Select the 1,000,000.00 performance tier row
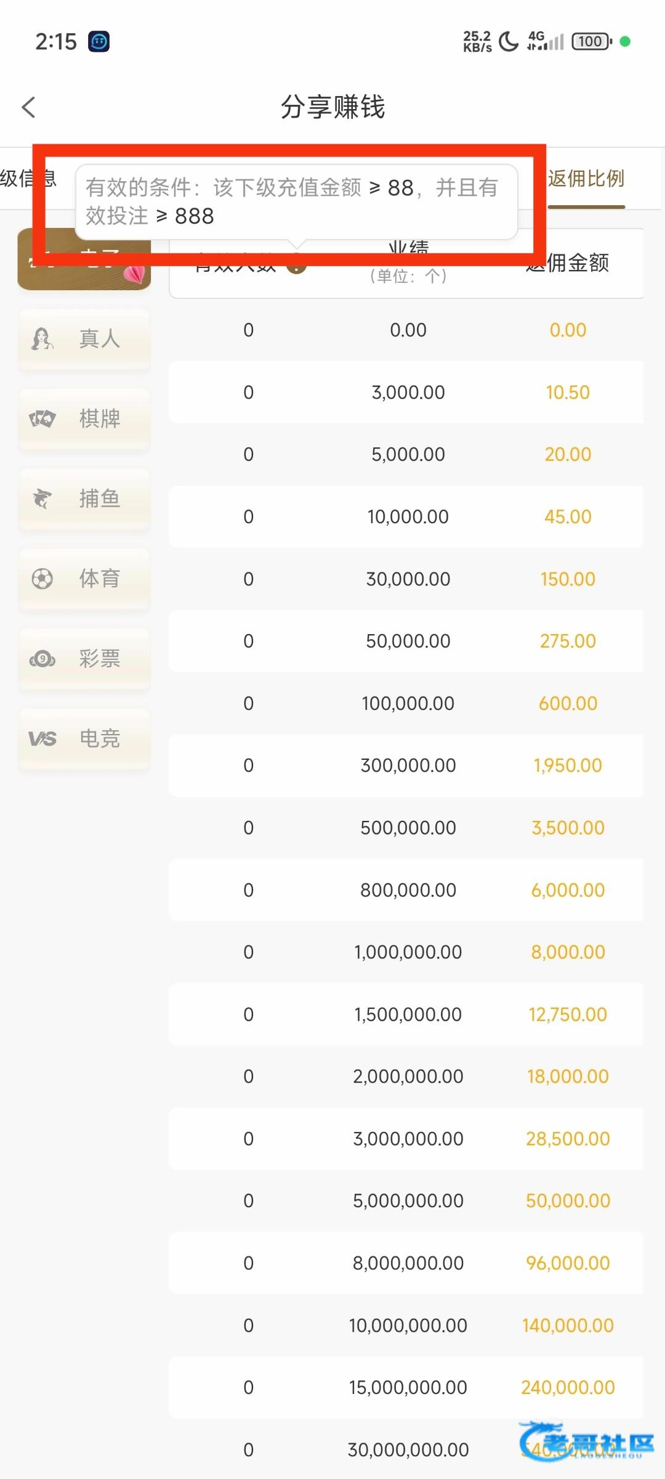 click(408, 952)
